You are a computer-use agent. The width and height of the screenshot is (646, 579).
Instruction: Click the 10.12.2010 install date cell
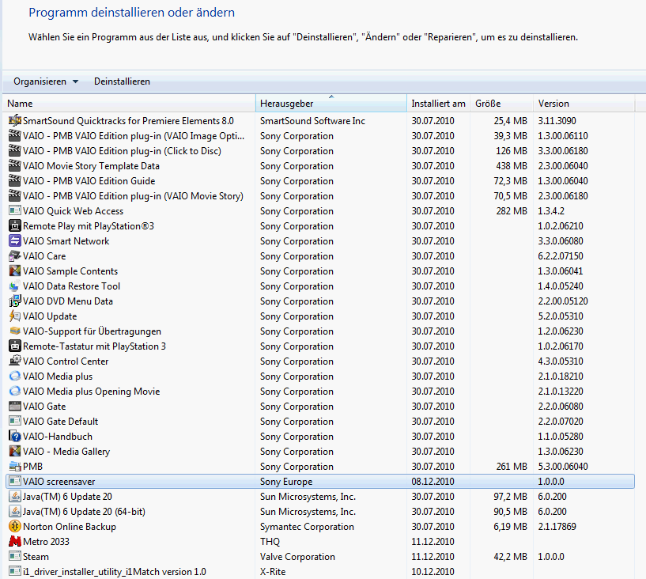[433, 572]
